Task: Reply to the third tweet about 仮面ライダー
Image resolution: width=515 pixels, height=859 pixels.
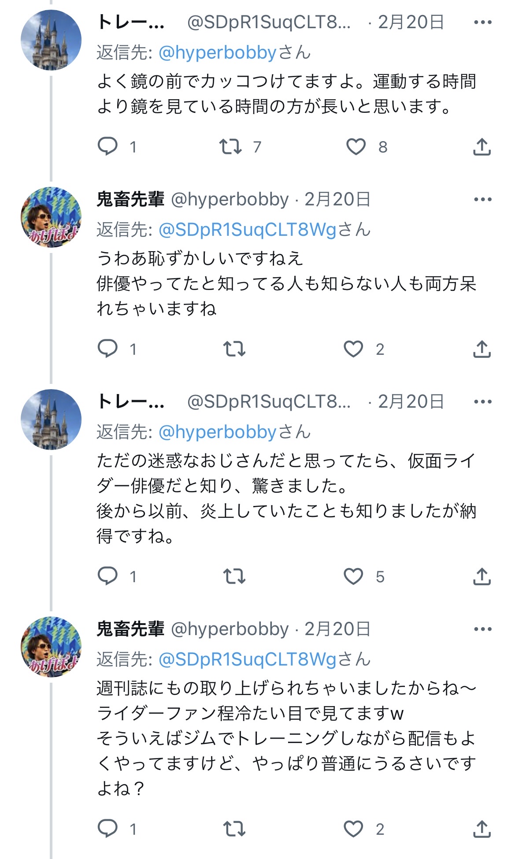Action: coord(107,576)
